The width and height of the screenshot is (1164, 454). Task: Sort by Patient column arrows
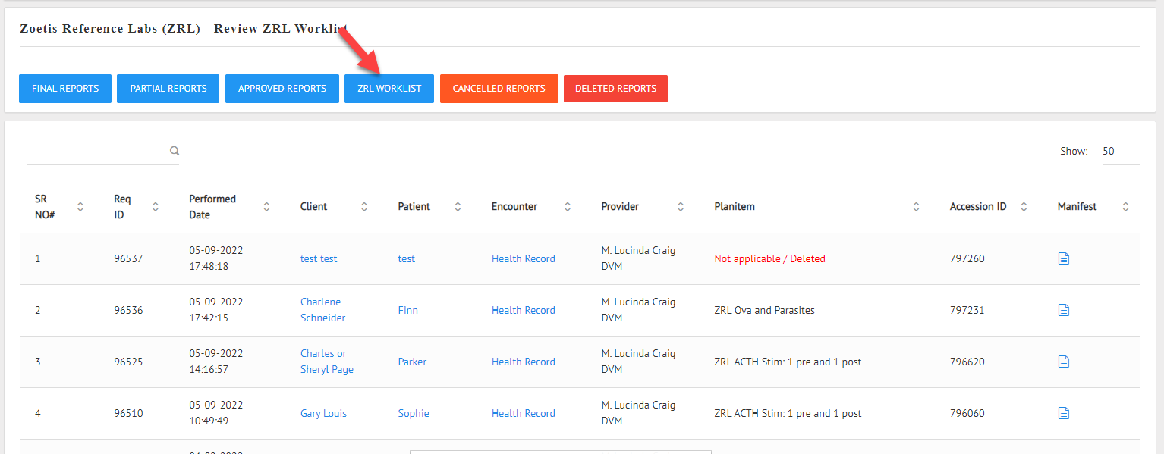458,207
